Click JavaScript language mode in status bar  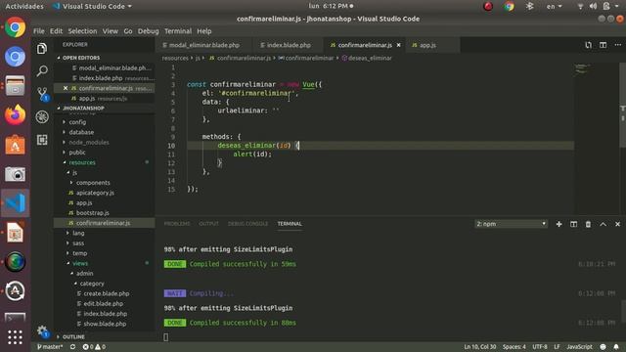pyautogui.click(x=579, y=347)
